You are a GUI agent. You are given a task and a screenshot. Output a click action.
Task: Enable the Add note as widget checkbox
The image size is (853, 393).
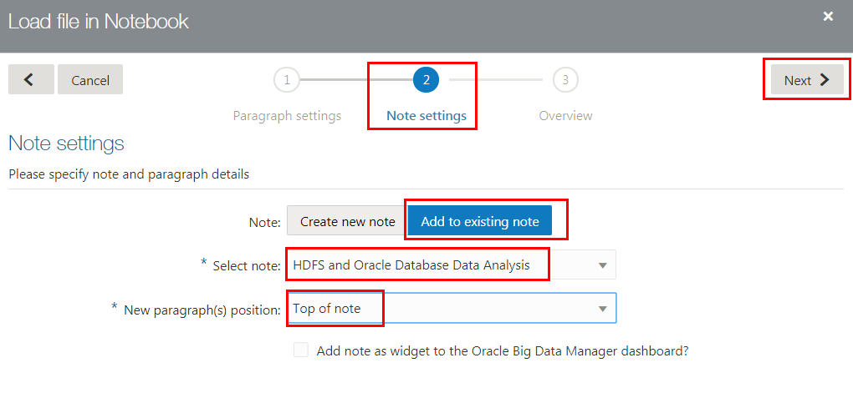[x=301, y=351]
